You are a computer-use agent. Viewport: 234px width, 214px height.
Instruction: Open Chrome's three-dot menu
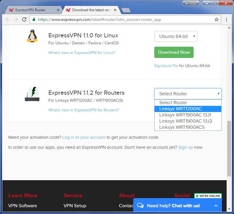(227, 20)
